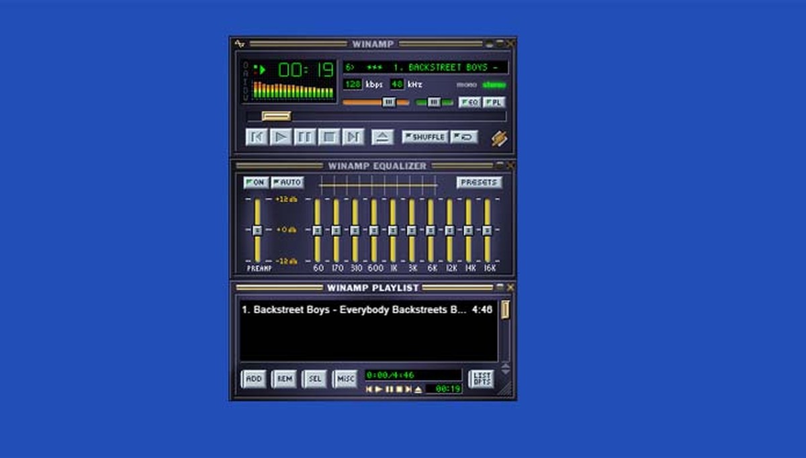Enable AUTO mode in the equalizer
Screen dimensions: 806x458
click(288, 182)
